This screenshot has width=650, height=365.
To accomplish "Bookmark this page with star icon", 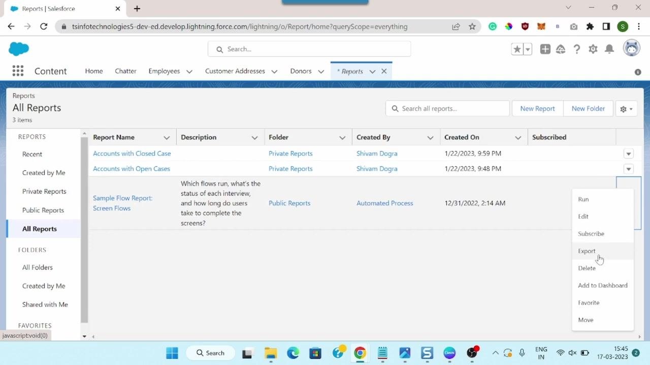I will click(x=472, y=26).
